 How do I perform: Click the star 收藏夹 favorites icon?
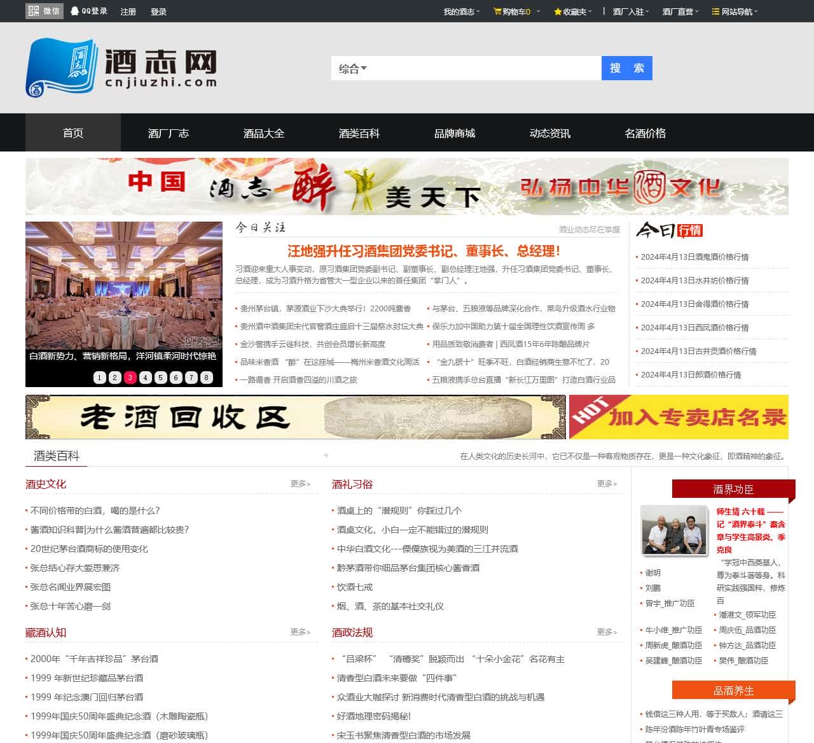point(558,11)
